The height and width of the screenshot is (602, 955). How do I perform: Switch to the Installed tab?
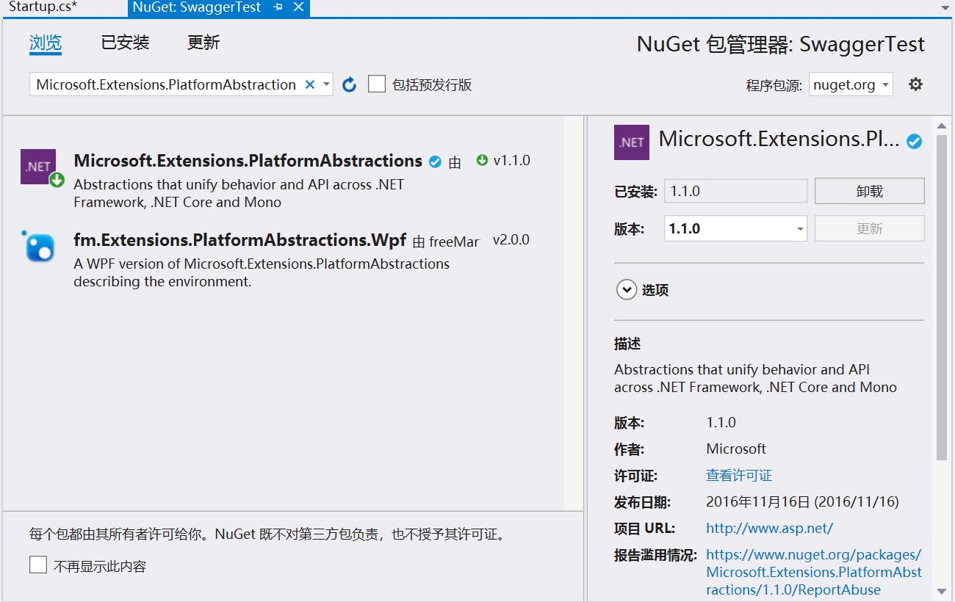[x=126, y=43]
